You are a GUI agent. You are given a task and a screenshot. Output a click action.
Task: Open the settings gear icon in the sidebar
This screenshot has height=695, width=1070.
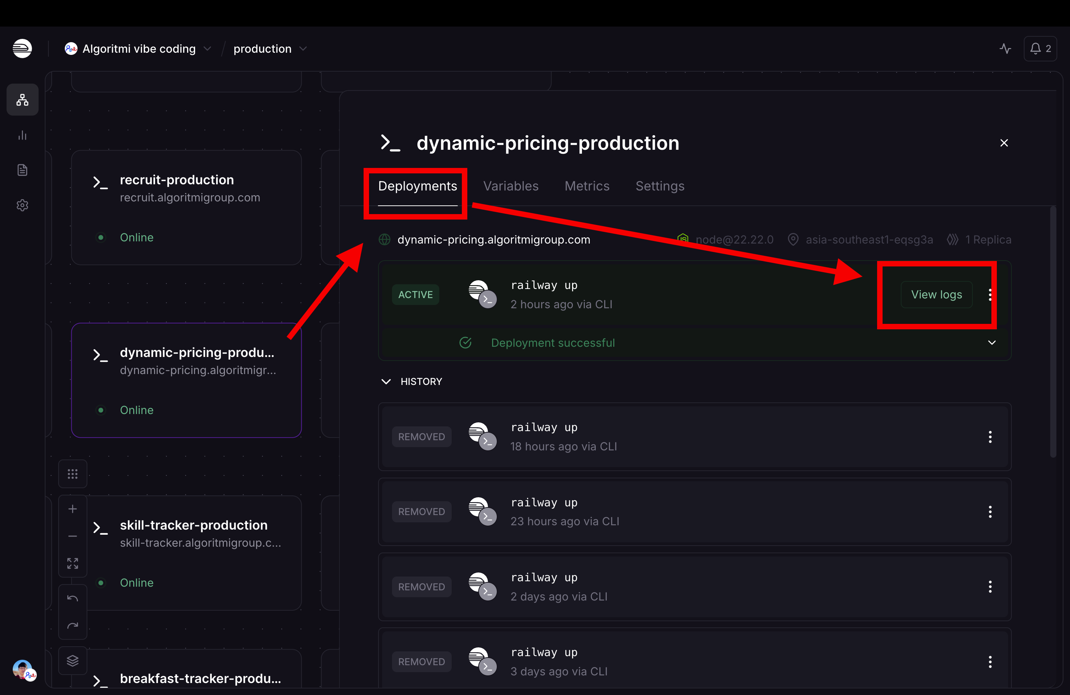[22, 205]
